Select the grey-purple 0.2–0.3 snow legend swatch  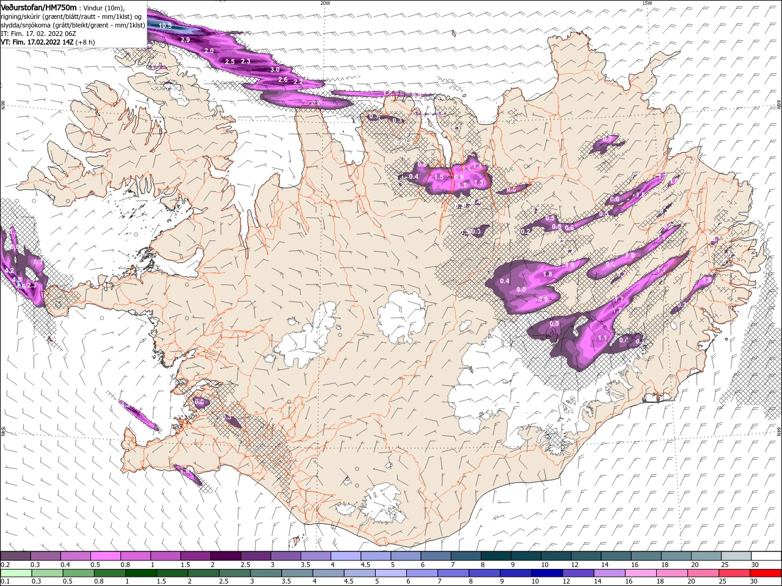point(15,555)
